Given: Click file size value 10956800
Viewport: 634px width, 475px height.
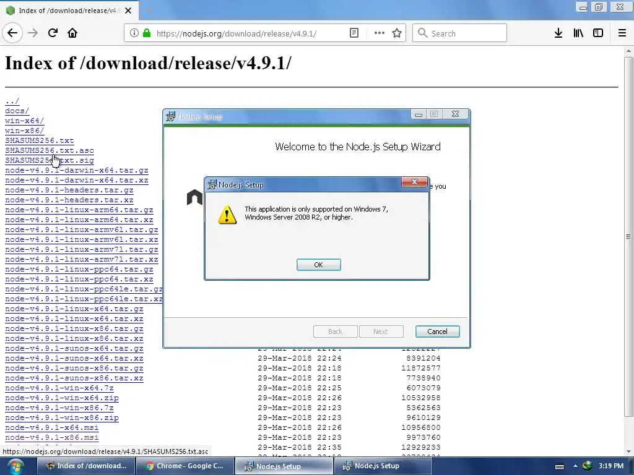Looking at the screenshot, I should pos(420,427).
